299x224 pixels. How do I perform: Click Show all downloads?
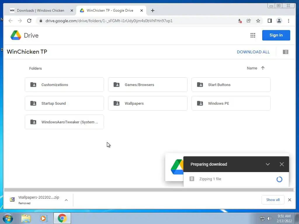(273, 199)
